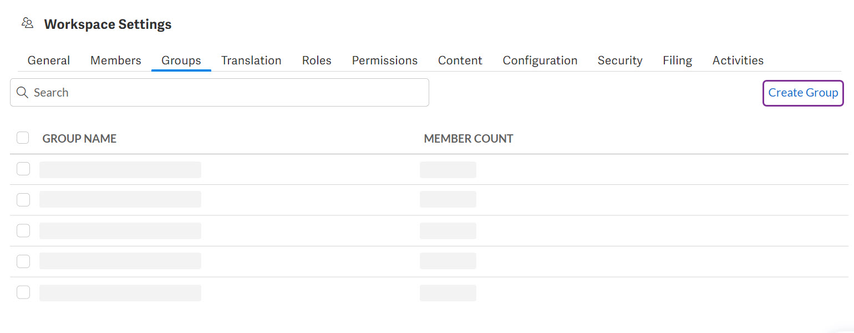Image resolution: width=854 pixels, height=333 pixels.
Task: Click the Create Group button
Action: pyautogui.click(x=802, y=93)
